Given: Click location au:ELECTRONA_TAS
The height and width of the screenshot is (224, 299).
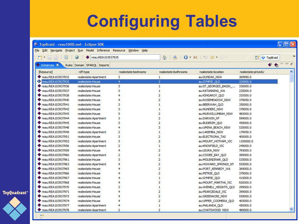Looking at the screenshot, I should click(212, 137).
